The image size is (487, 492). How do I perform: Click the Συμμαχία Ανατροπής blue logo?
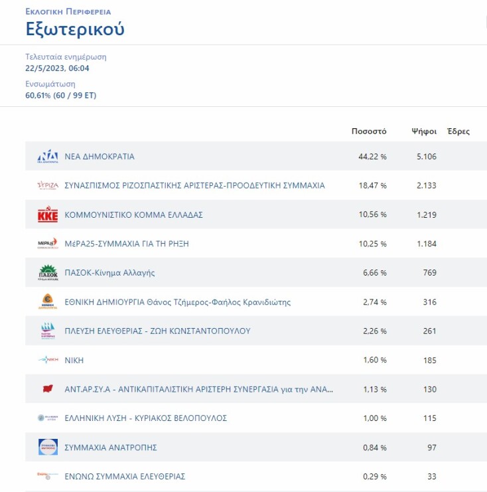tap(48, 447)
